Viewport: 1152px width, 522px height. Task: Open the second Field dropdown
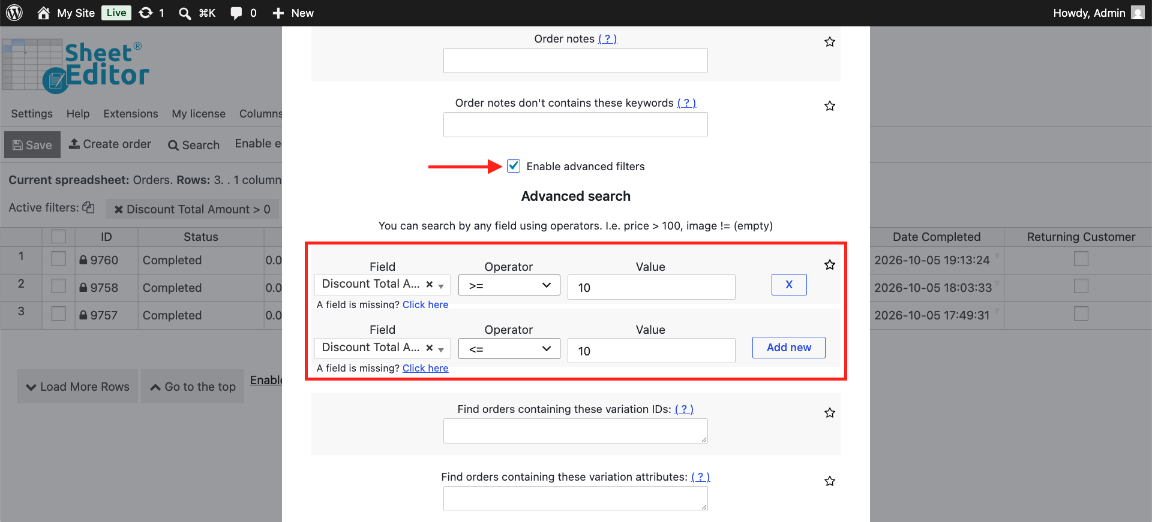[x=382, y=348]
